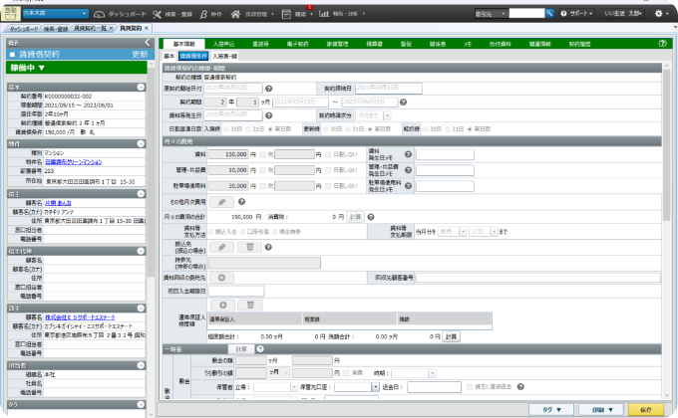The image size is (678, 418).
Task: Click the 回収先顧客番号 input field
Action: 537,278
